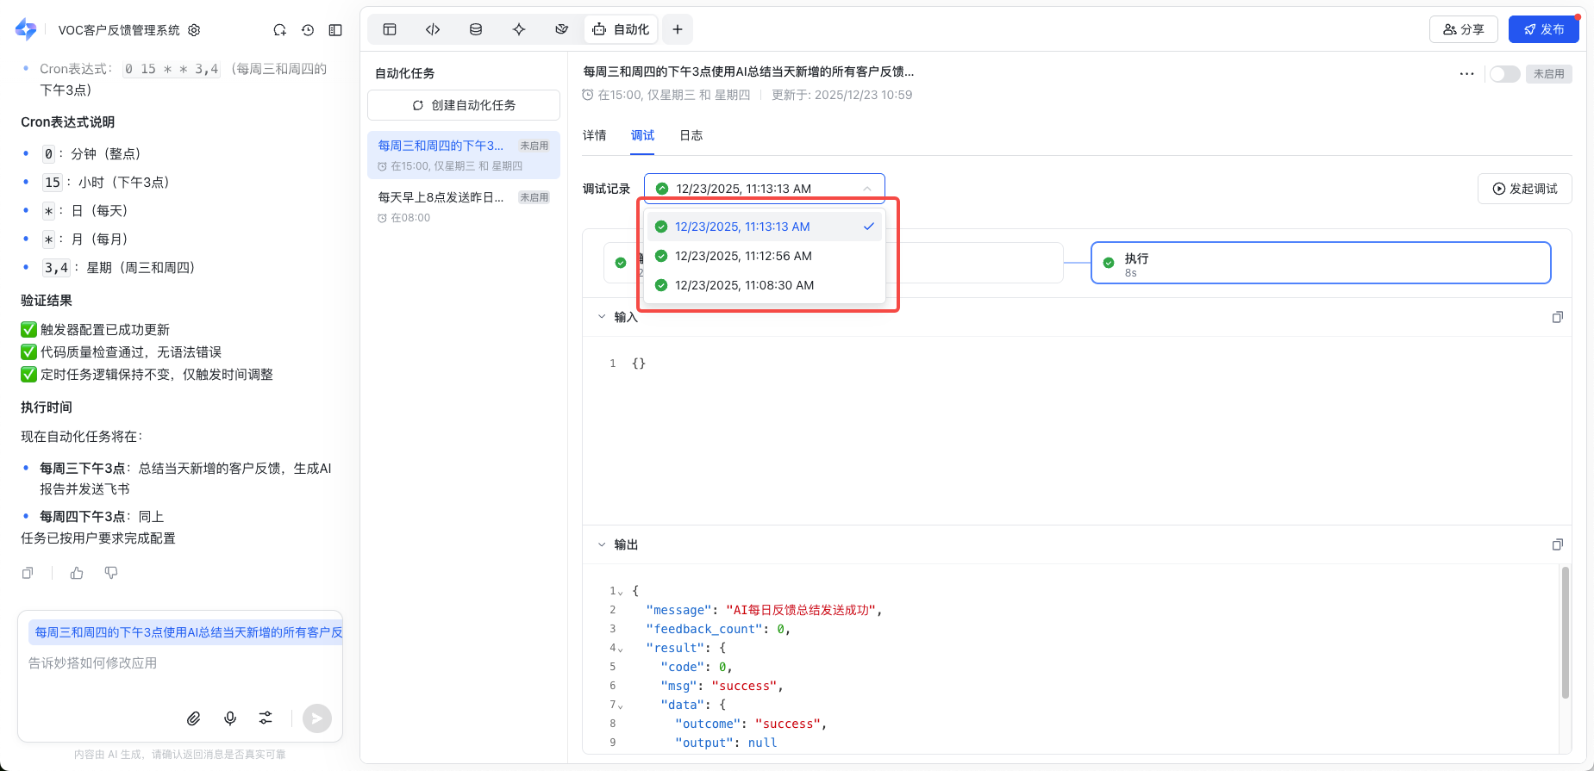Click the attachment paperclip icon
Screen dimensions: 1594x771
[x=194, y=718]
